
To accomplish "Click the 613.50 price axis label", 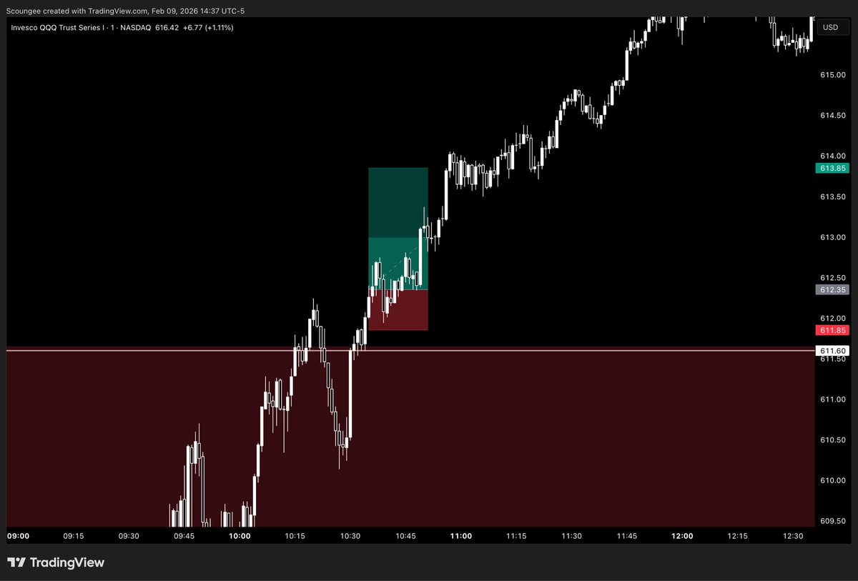I will (x=832, y=197).
